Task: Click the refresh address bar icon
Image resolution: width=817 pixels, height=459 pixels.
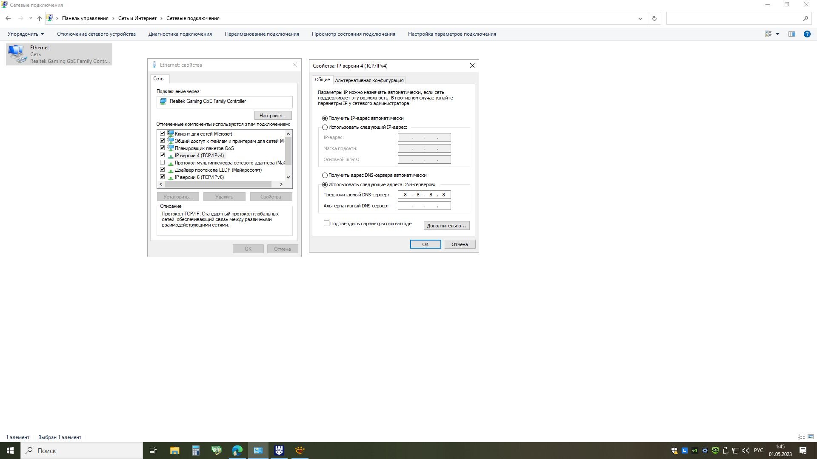Action: (654, 18)
